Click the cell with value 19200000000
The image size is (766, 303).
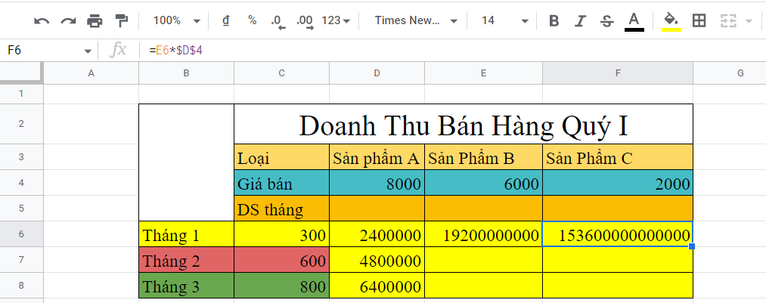(483, 234)
